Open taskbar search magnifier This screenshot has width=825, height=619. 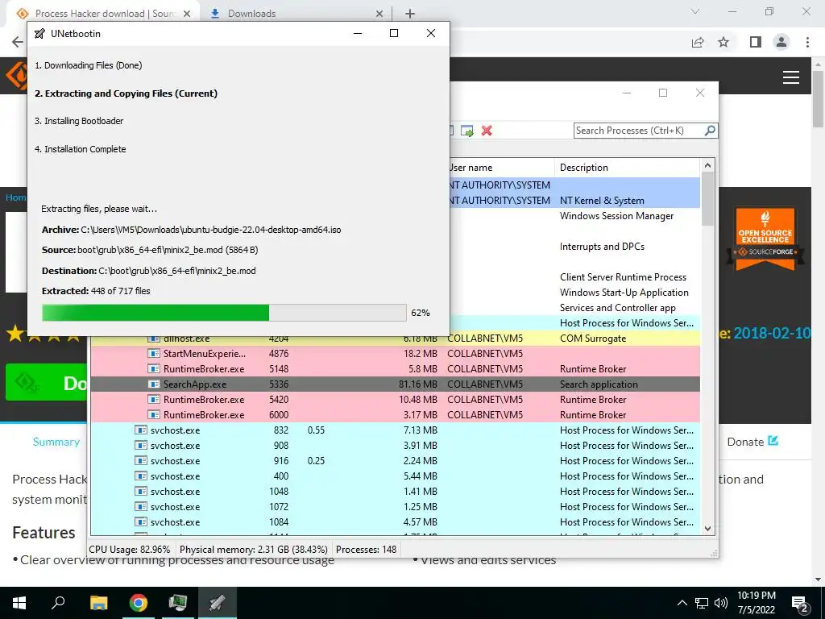click(x=58, y=603)
